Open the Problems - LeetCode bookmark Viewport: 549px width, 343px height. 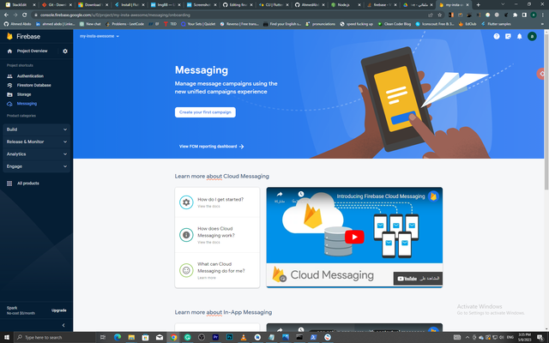point(124,24)
